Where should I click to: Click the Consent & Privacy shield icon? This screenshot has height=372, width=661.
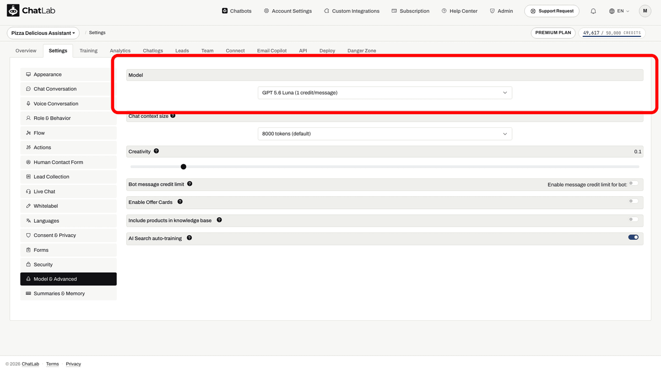click(28, 235)
